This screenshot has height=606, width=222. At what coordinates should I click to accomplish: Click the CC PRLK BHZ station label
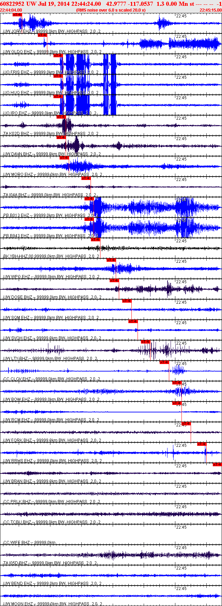click(x=52, y=502)
